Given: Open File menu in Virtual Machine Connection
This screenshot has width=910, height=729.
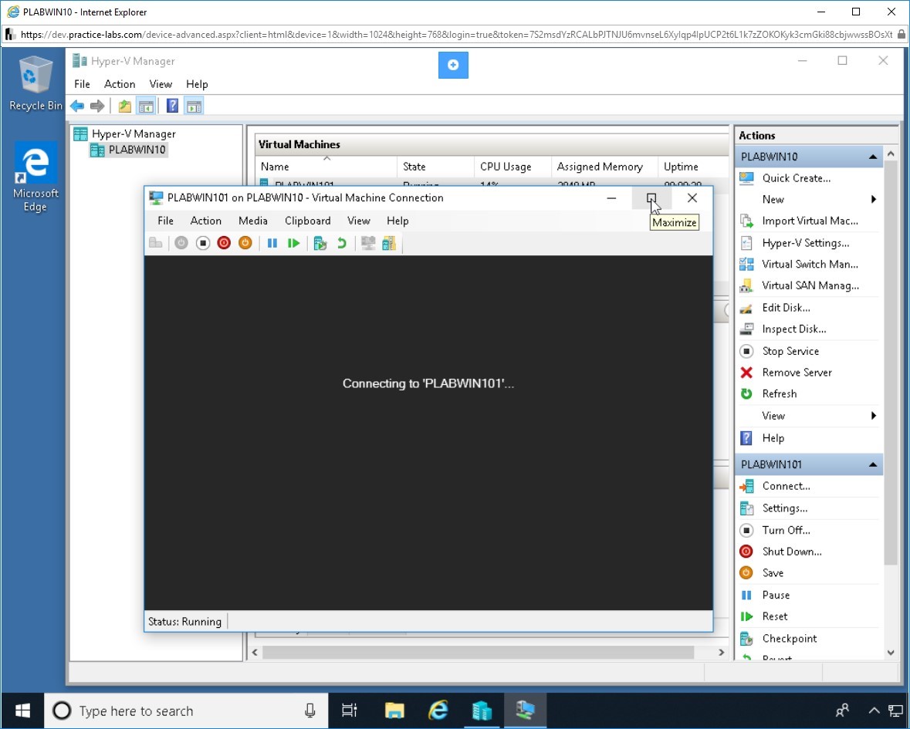Looking at the screenshot, I should 165,221.
